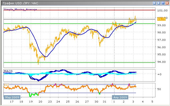
Task: Select the RSI panel label
Action: tap(6, 85)
